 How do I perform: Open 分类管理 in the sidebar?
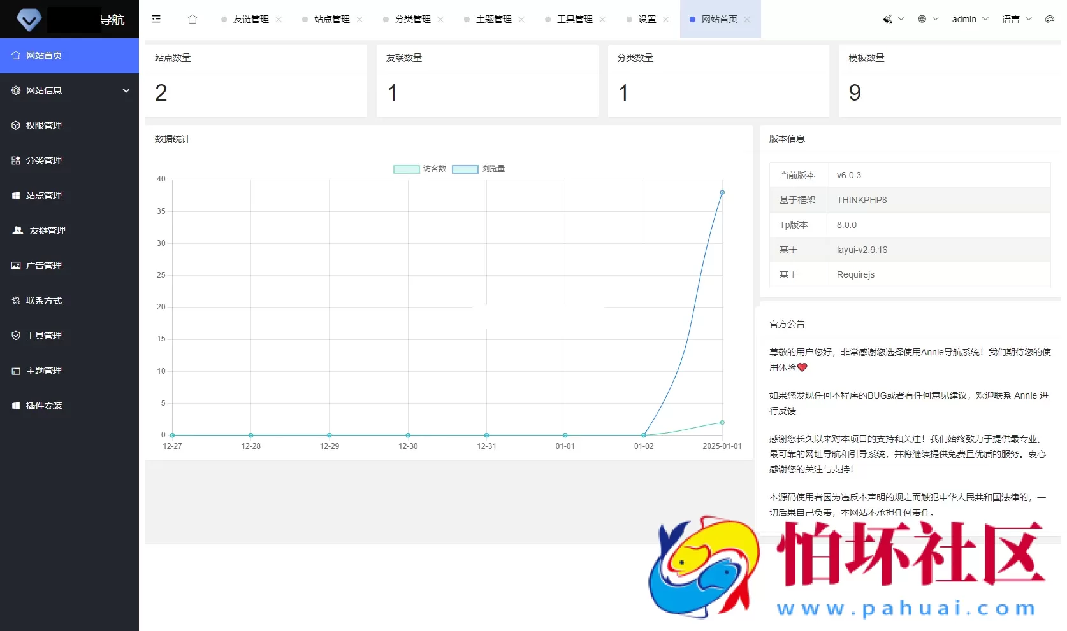44,160
